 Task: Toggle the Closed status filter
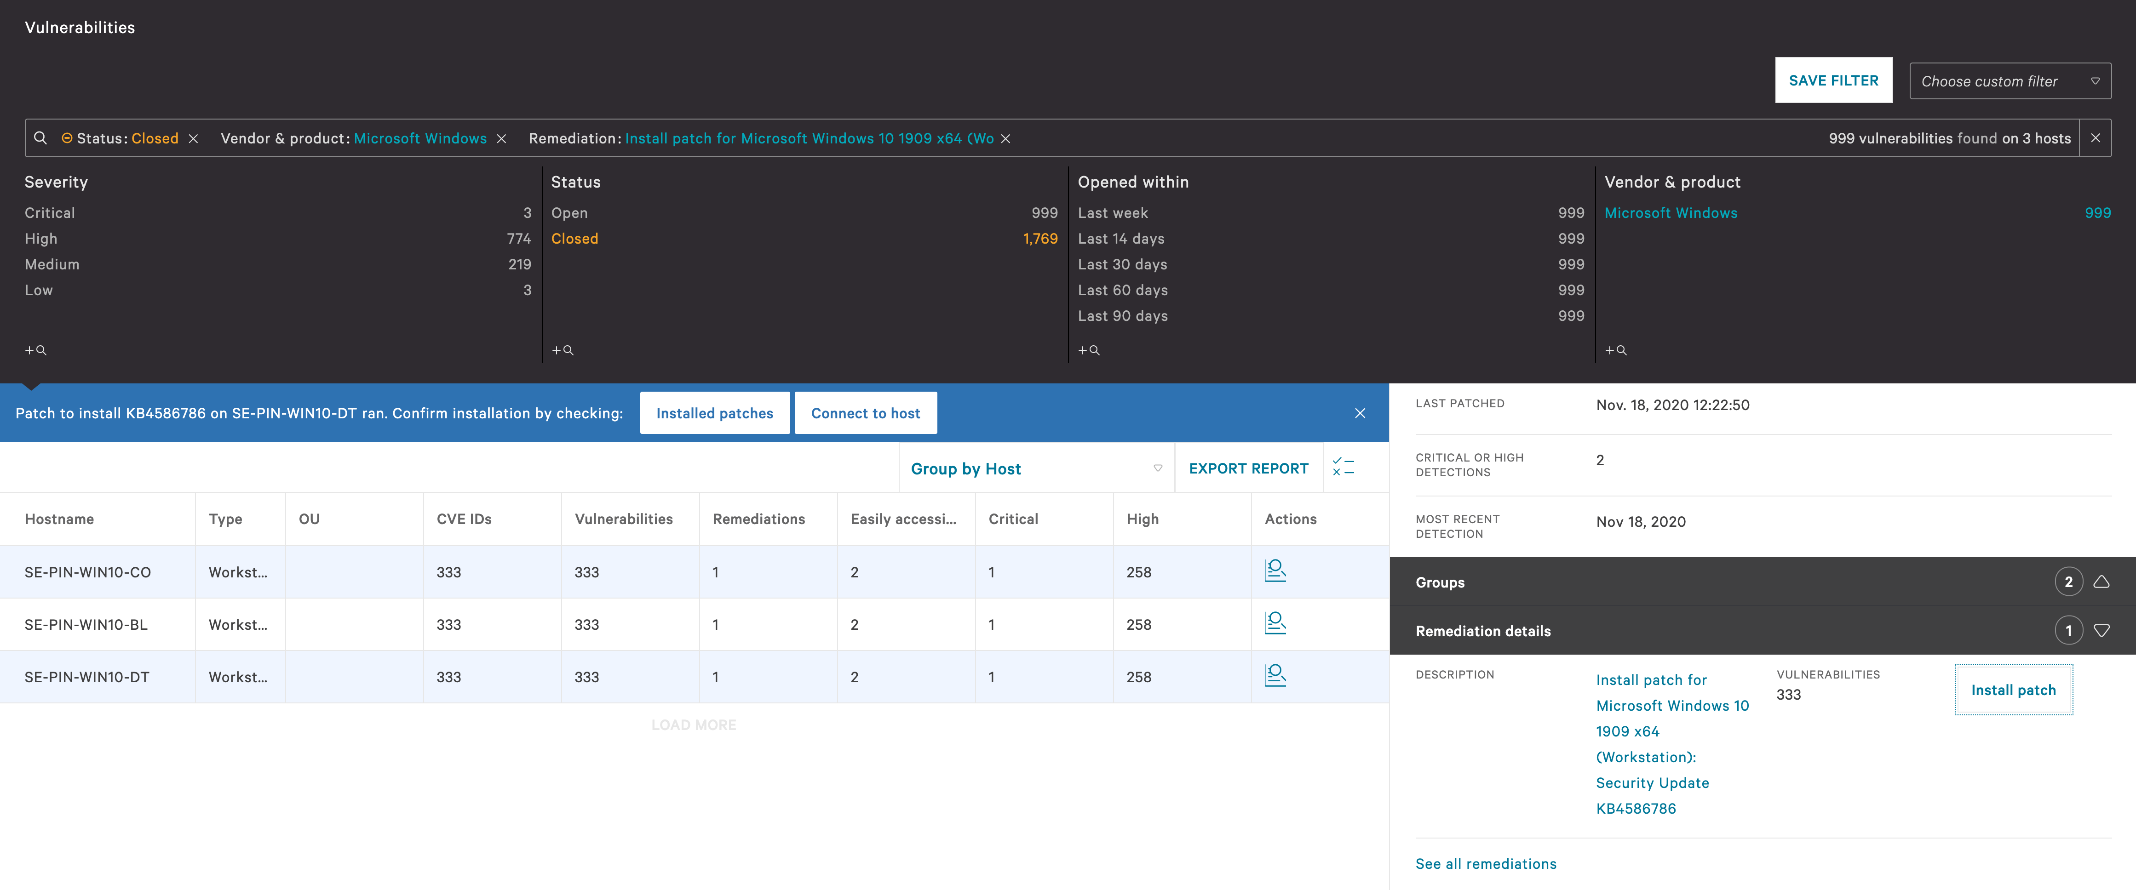pyautogui.click(x=804, y=239)
